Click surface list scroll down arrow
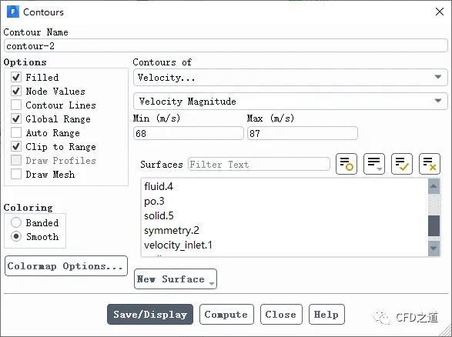452x337 pixels. click(x=434, y=248)
